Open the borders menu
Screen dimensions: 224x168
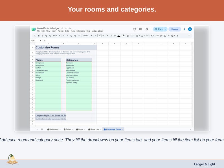128,36
